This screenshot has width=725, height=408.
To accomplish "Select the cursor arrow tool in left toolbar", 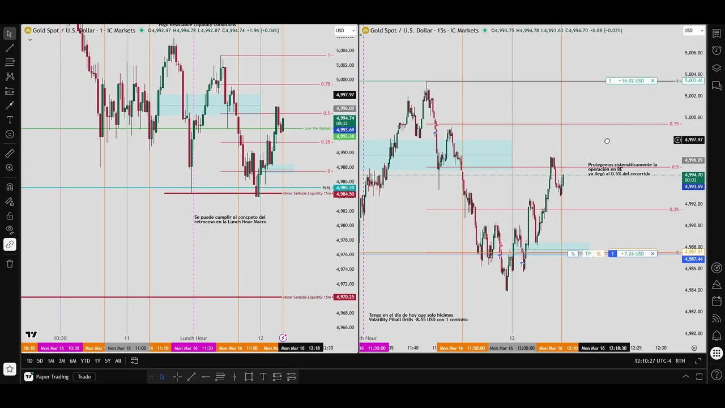I will point(10,34).
